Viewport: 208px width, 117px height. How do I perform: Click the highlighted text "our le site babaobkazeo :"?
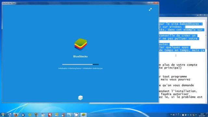coord(181,24)
